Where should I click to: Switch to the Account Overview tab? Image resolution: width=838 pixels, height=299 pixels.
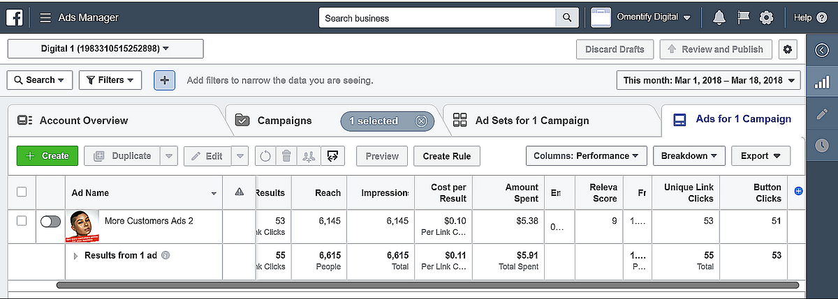click(x=82, y=121)
